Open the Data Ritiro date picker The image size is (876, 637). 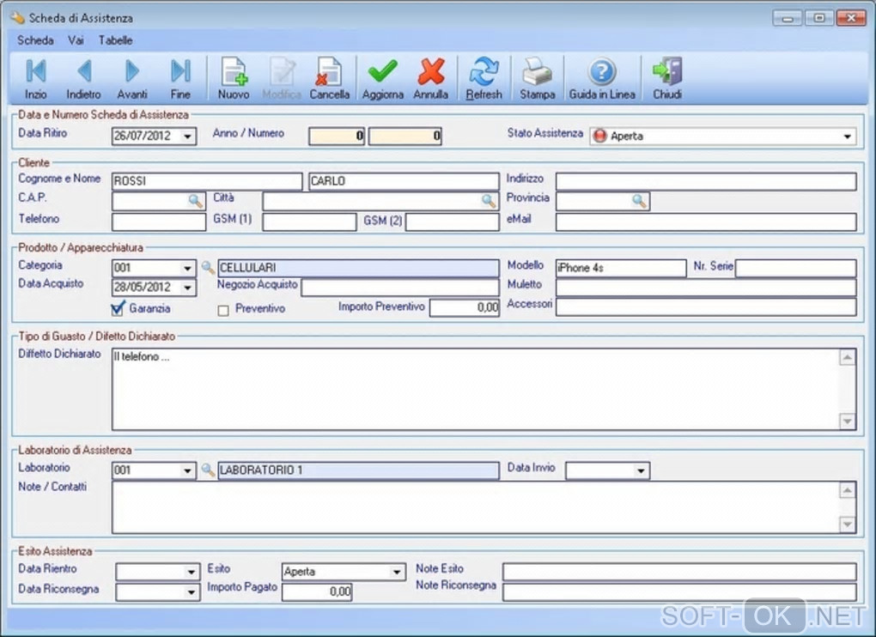pos(188,136)
